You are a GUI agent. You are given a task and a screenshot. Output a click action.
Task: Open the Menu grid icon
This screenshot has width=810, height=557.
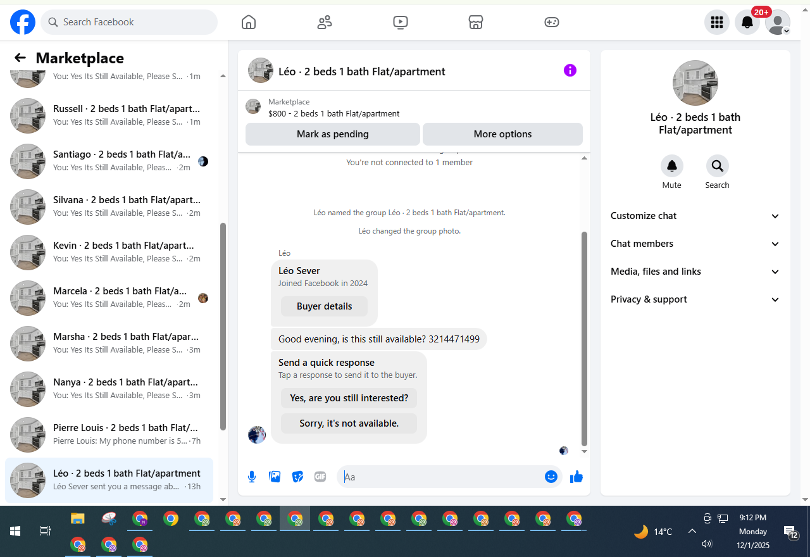coord(717,22)
